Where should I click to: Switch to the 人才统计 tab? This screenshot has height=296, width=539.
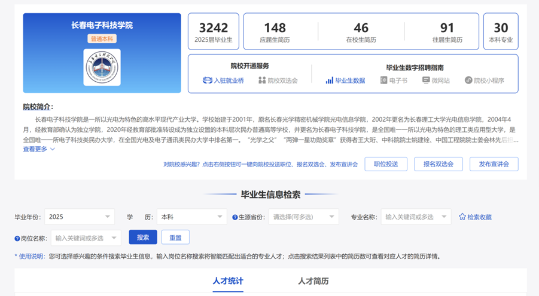(x=228, y=281)
